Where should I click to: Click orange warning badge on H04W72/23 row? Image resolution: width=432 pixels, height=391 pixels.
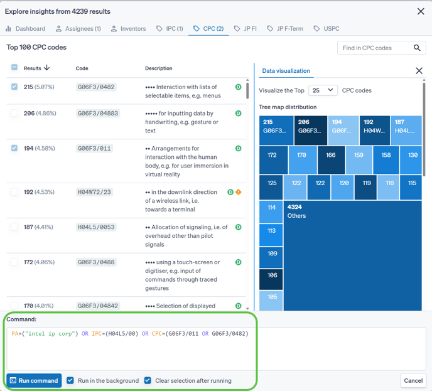point(239,192)
